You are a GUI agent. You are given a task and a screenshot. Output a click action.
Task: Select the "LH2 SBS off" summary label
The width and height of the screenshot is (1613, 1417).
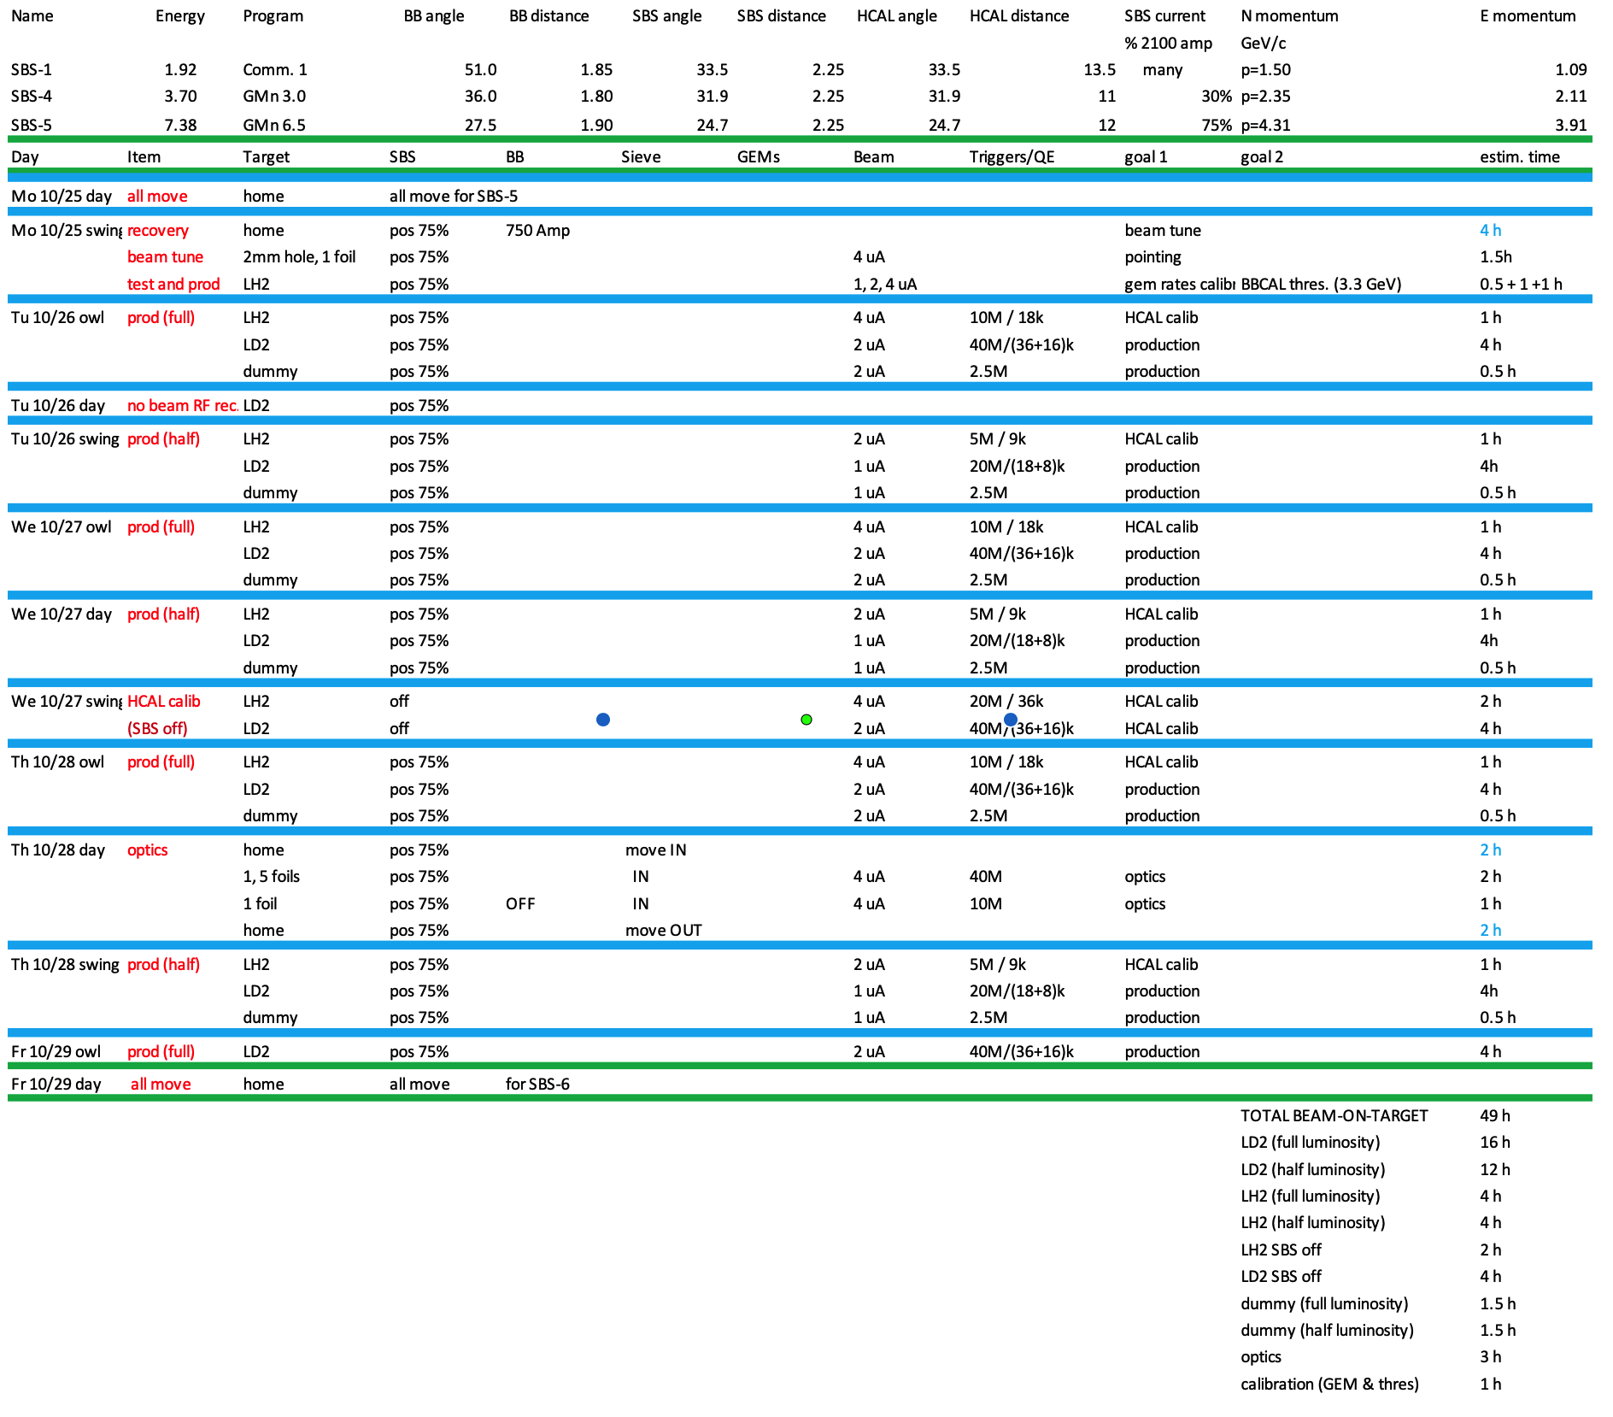tap(1282, 1250)
